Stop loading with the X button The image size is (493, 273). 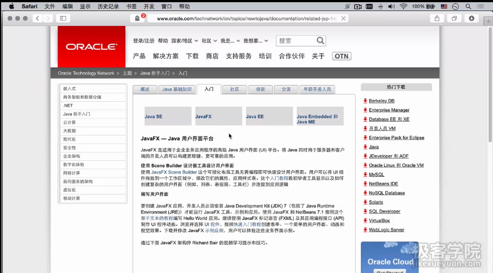tap(344, 19)
